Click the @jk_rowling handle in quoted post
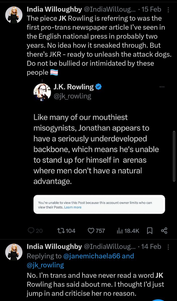The image size is (177, 301). click(72, 96)
